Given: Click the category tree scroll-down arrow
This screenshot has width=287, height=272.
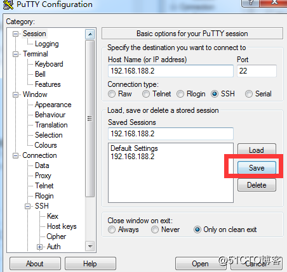Looking at the screenshot, I should [x=90, y=246].
